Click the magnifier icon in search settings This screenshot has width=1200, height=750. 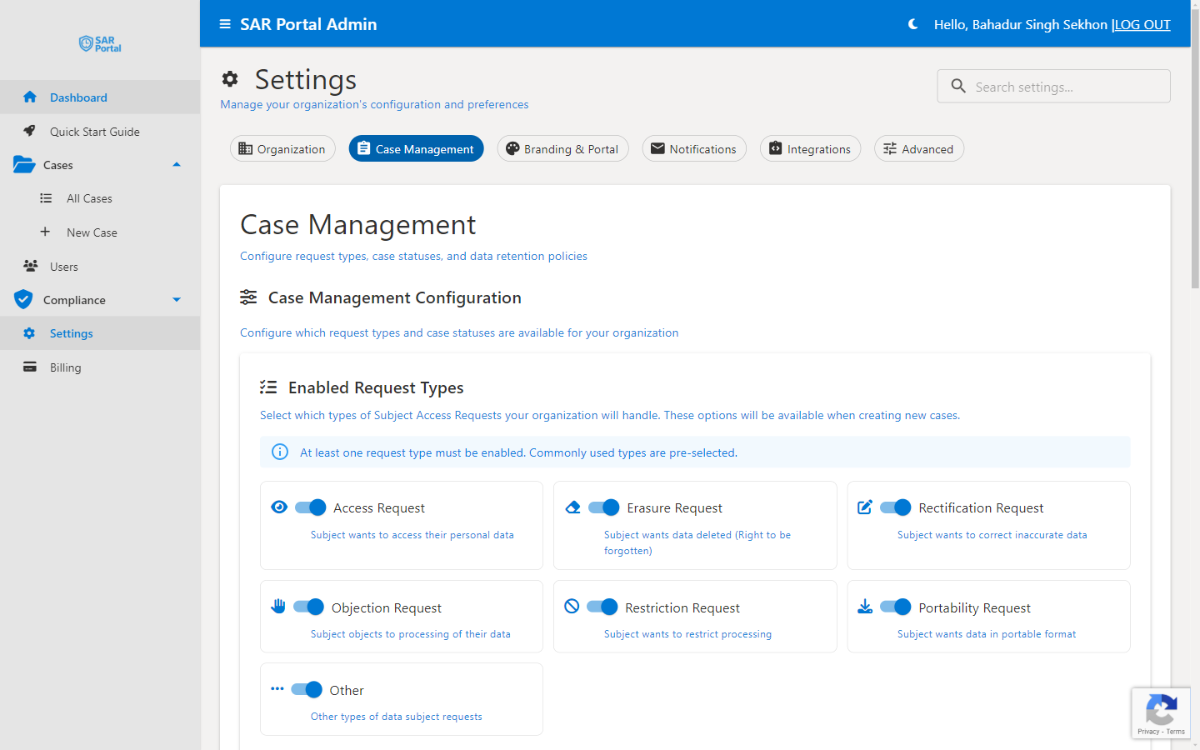coord(958,86)
